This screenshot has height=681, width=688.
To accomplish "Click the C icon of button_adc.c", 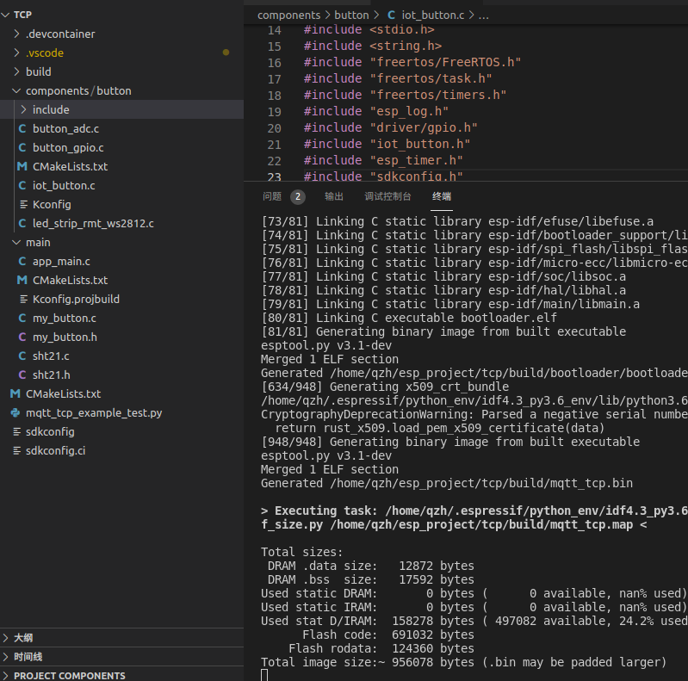I will [x=22, y=128].
